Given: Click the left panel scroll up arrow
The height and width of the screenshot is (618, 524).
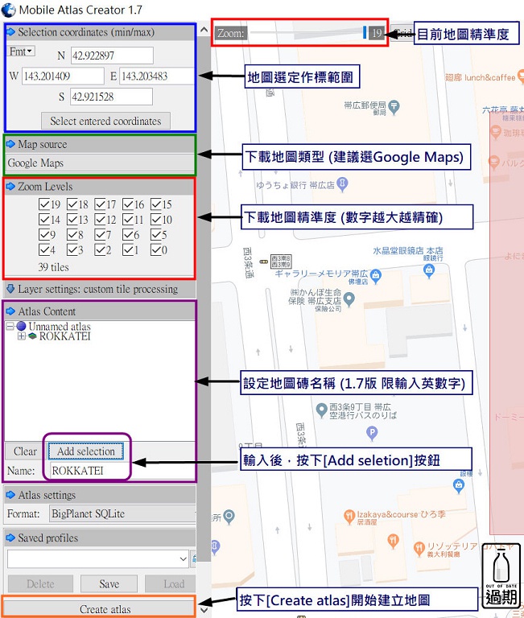Looking at the screenshot, I should pos(204,30).
